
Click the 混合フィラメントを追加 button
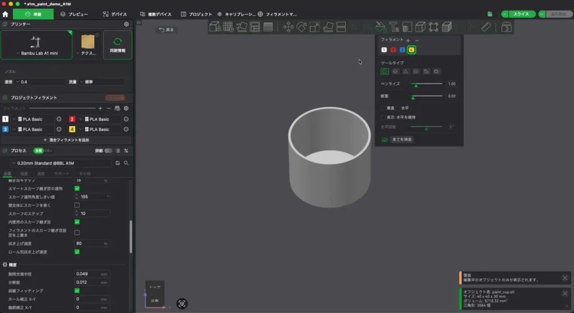click(x=66, y=140)
